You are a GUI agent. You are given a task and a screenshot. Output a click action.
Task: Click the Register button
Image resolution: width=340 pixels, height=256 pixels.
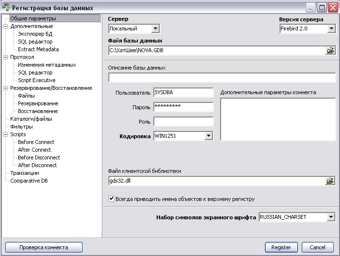coord(281,247)
